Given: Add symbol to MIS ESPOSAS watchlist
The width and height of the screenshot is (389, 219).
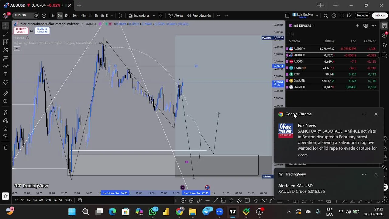Looking at the screenshot, I should coord(357,26).
